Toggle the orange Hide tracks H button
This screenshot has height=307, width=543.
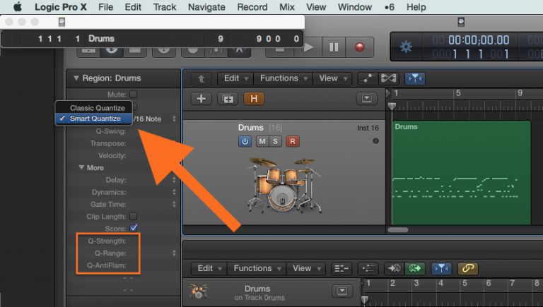click(253, 99)
